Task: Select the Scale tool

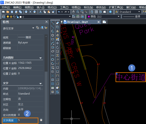Action: [58, 51]
